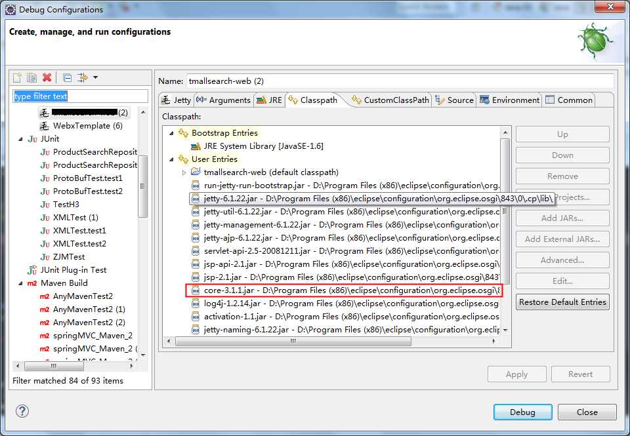Select XMLTest.test2 configuration
Viewport: 630px width, 436px height.
pyautogui.click(x=79, y=244)
